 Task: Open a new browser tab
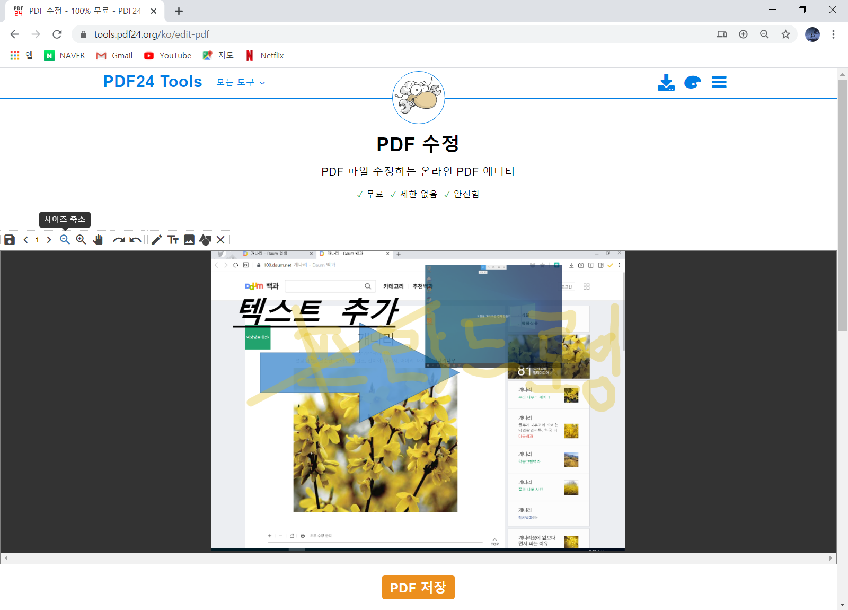179,11
